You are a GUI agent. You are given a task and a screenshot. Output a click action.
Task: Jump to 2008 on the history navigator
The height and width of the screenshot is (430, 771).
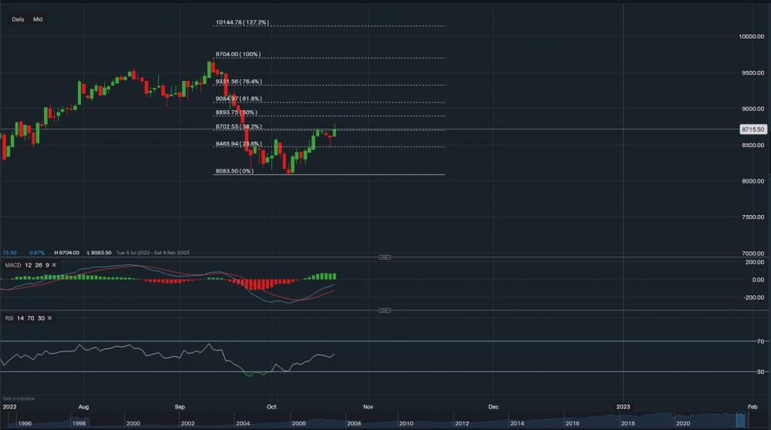pyautogui.click(x=355, y=423)
